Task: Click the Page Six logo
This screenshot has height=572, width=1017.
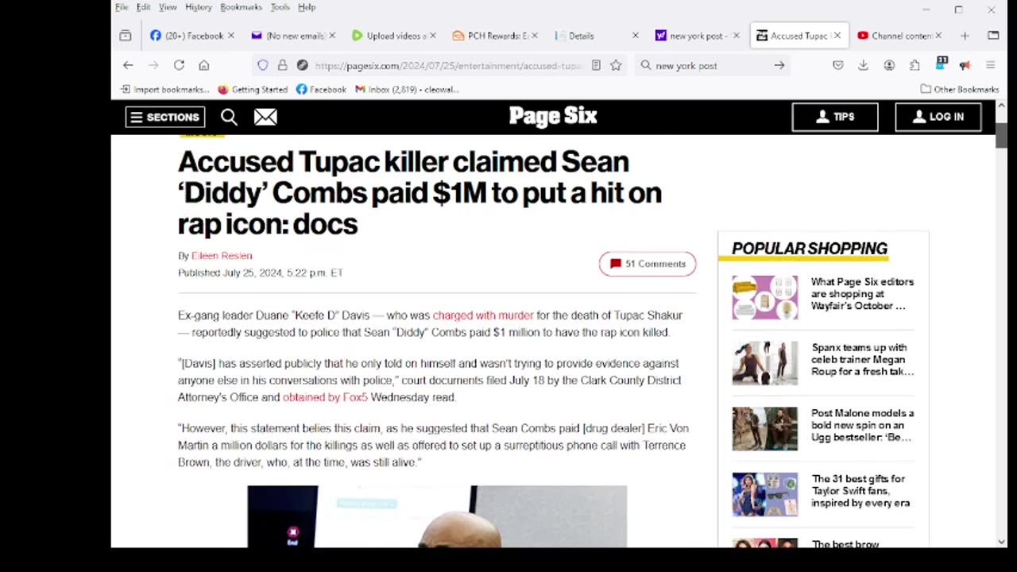Action: [x=553, y=116]
